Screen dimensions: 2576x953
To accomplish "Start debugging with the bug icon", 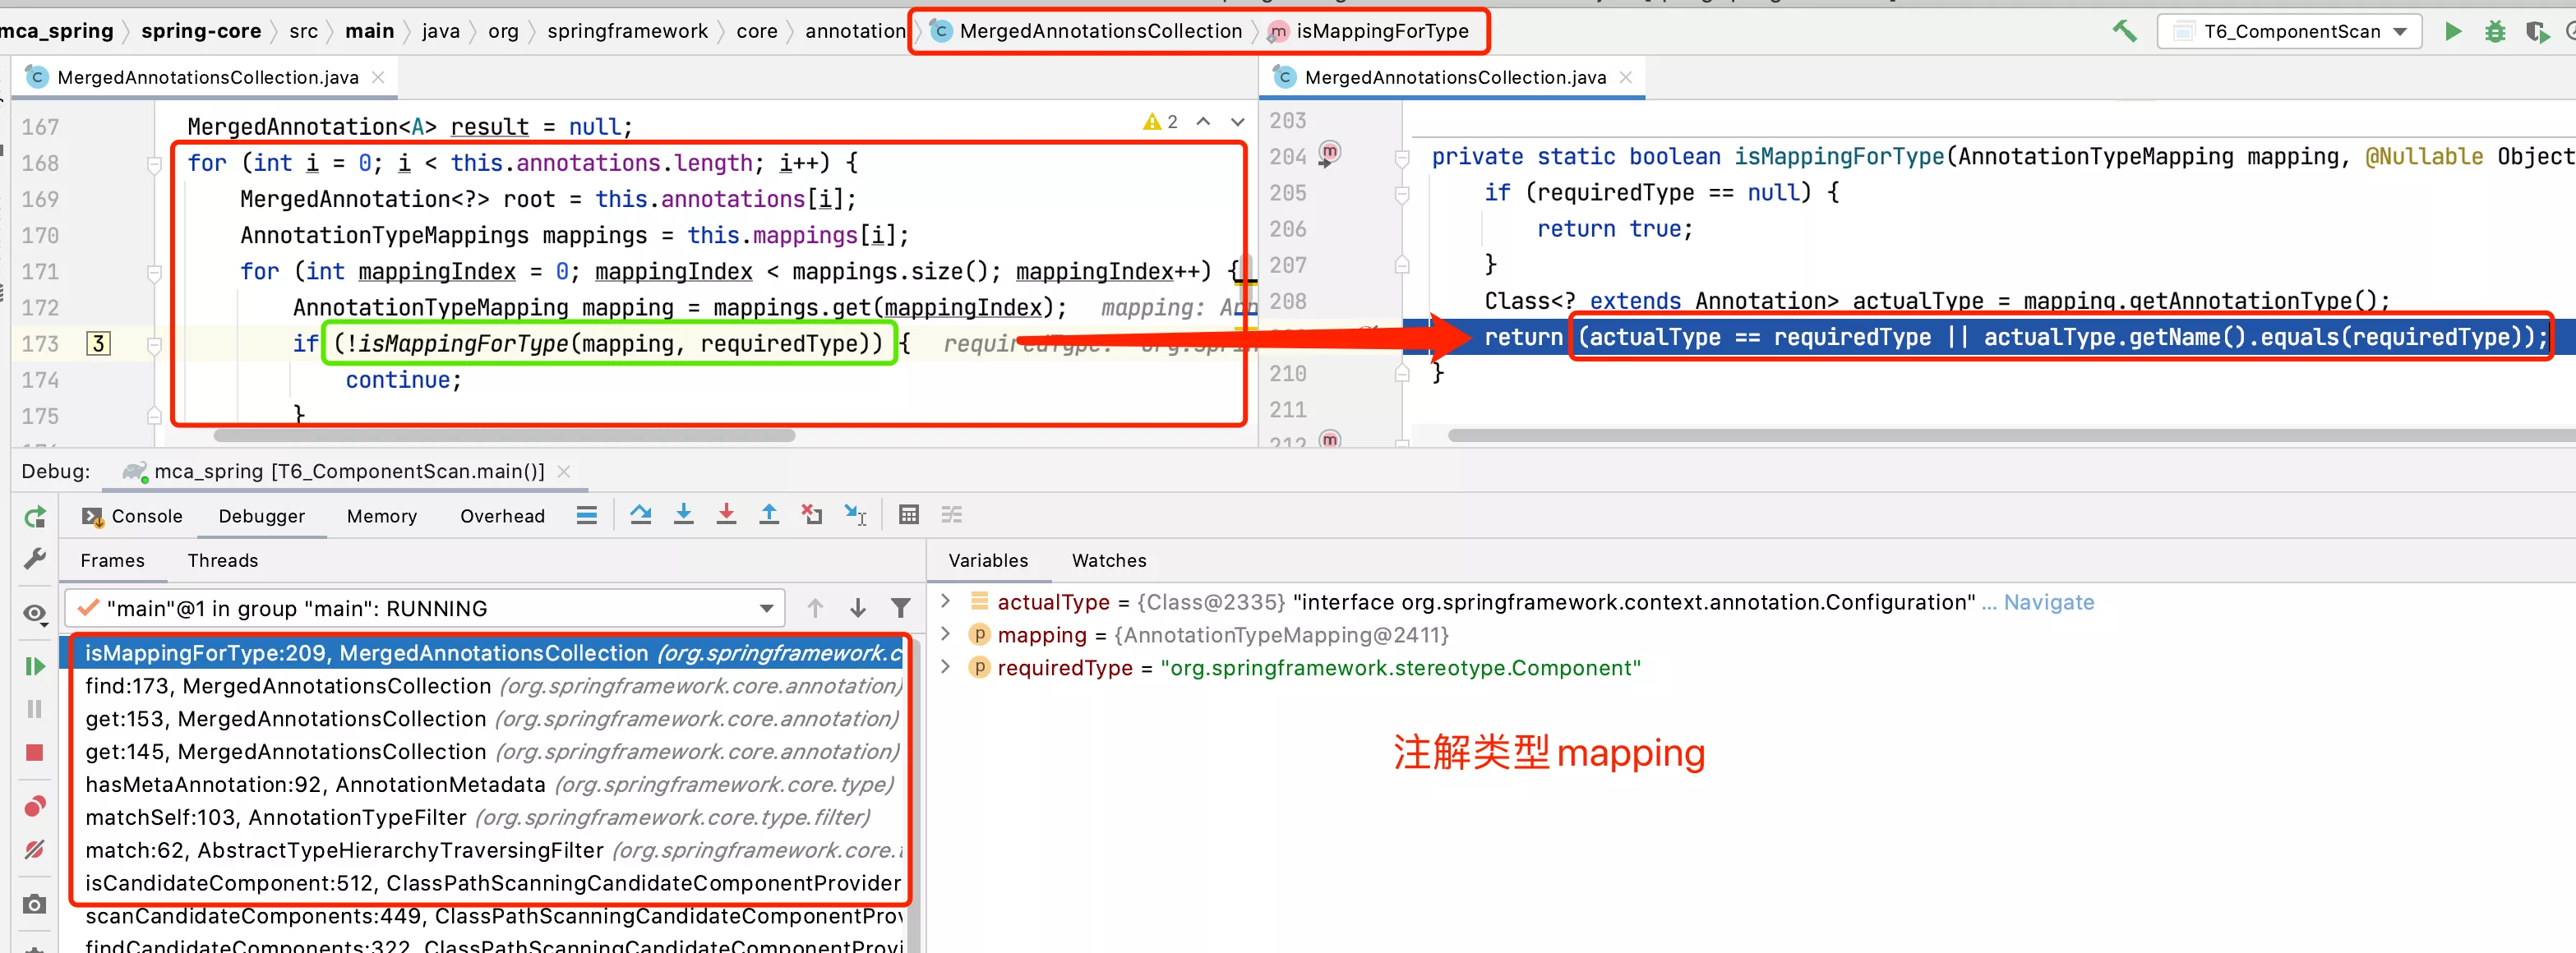I will (x=2495, y=31).
